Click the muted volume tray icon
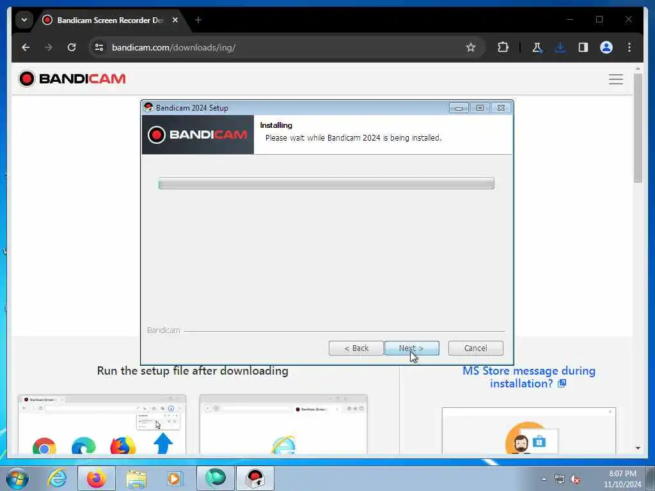 click(x=575, y=479)
